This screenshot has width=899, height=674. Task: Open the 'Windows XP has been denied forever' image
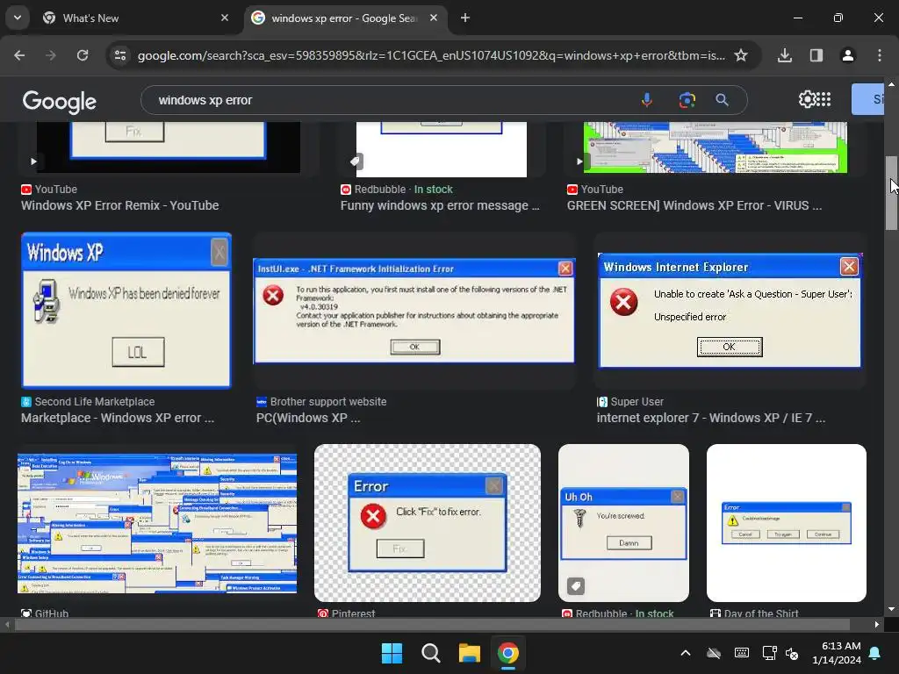pyautogui.click(x=126, y=310)
